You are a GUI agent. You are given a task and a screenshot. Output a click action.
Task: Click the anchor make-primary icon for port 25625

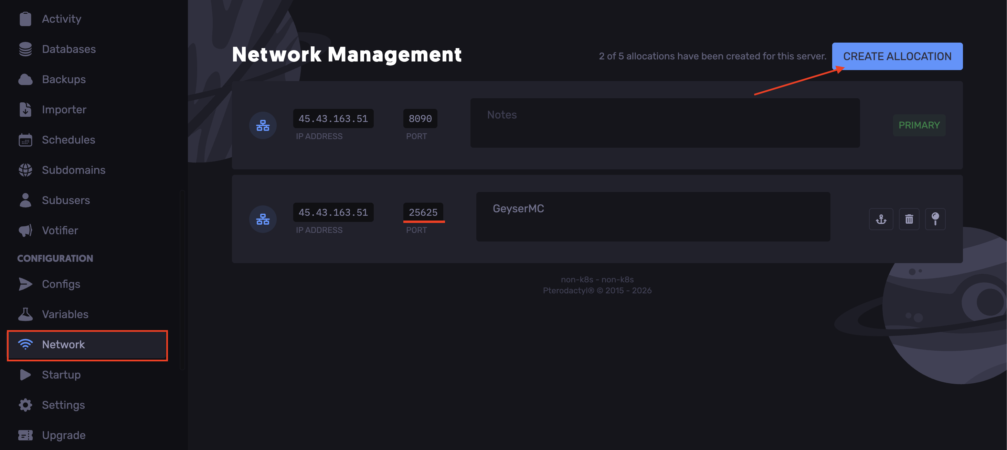pyautogui.click(x=881, y=220)
